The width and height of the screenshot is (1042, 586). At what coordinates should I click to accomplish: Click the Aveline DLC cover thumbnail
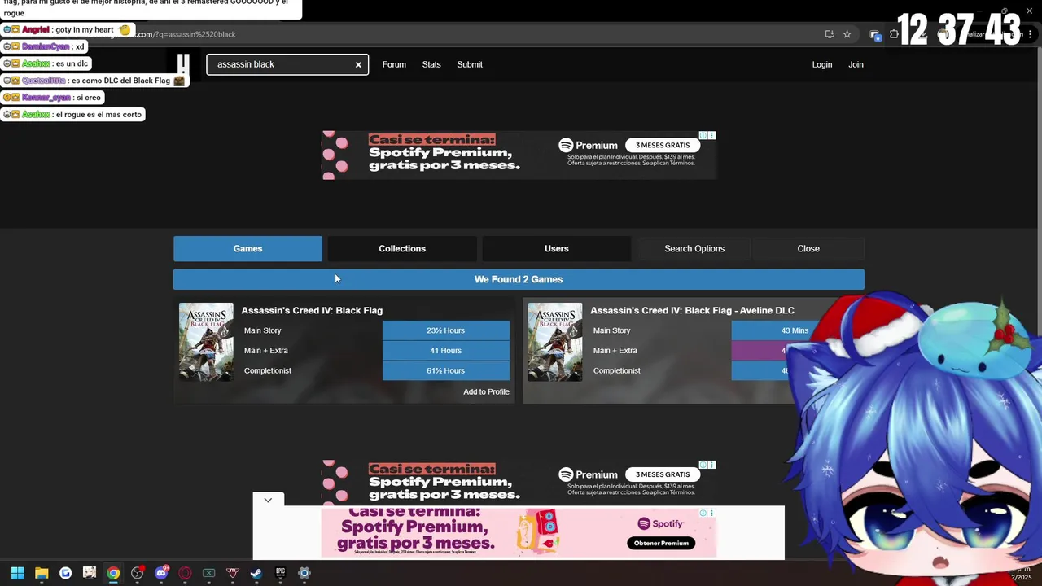point(555,342)
